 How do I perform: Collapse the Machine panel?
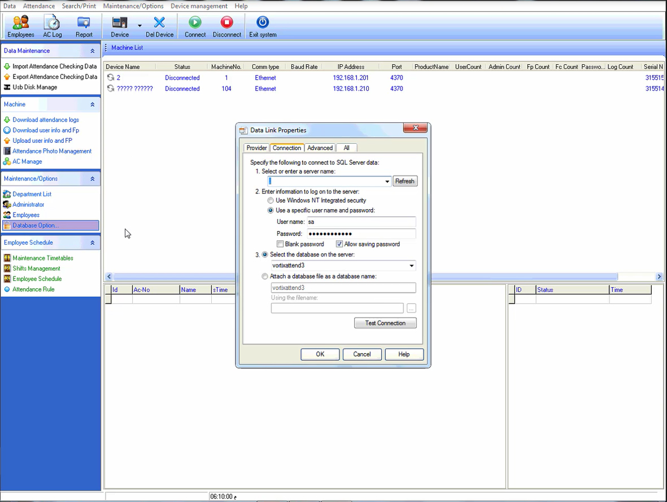(x=92, y=104)
